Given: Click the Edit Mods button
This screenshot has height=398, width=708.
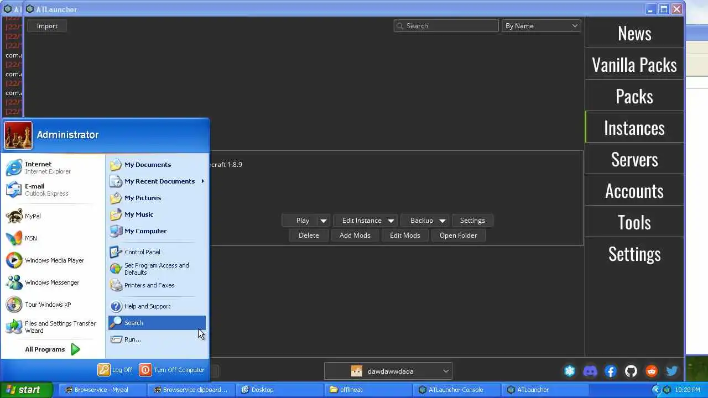Looking at the screenshot, I should pyautogui.click(x=405, y=235).
